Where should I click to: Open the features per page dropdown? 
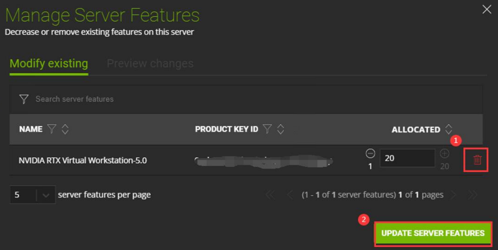[46, 195]
